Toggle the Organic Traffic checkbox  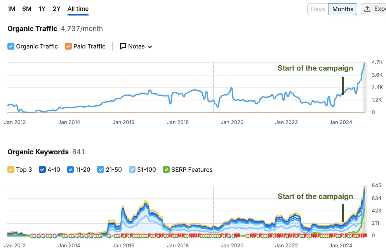[11, 46]
